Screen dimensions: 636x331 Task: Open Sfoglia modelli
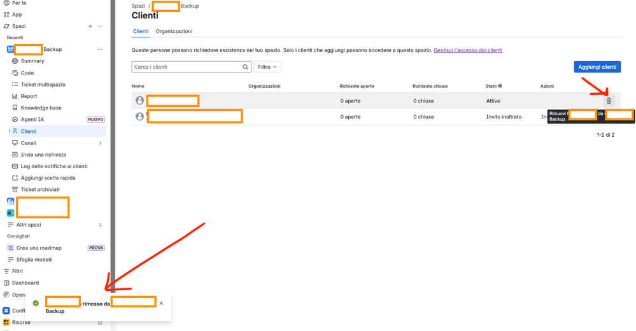pos(34,260)
